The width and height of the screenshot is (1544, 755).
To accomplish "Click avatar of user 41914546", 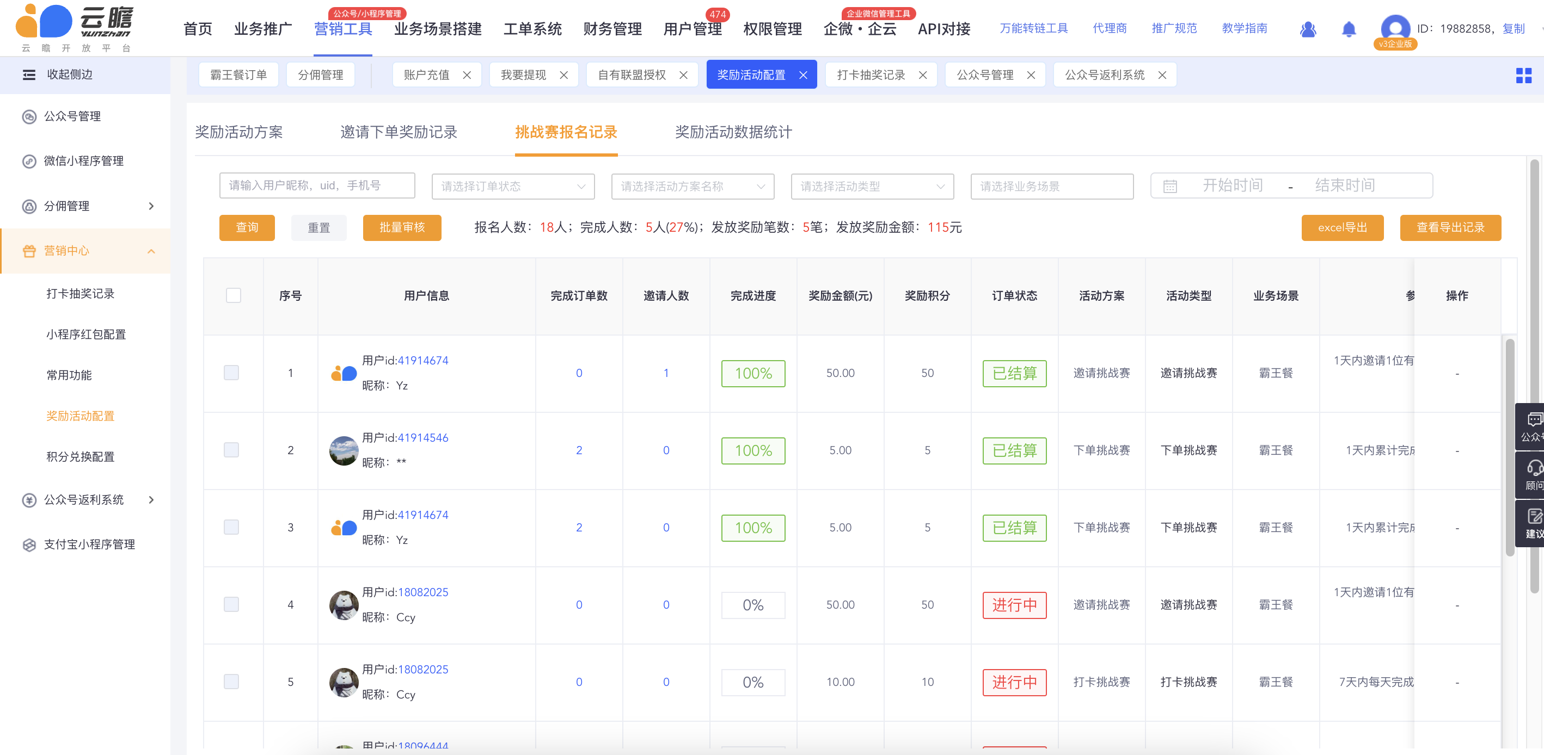I will (344, 451).
